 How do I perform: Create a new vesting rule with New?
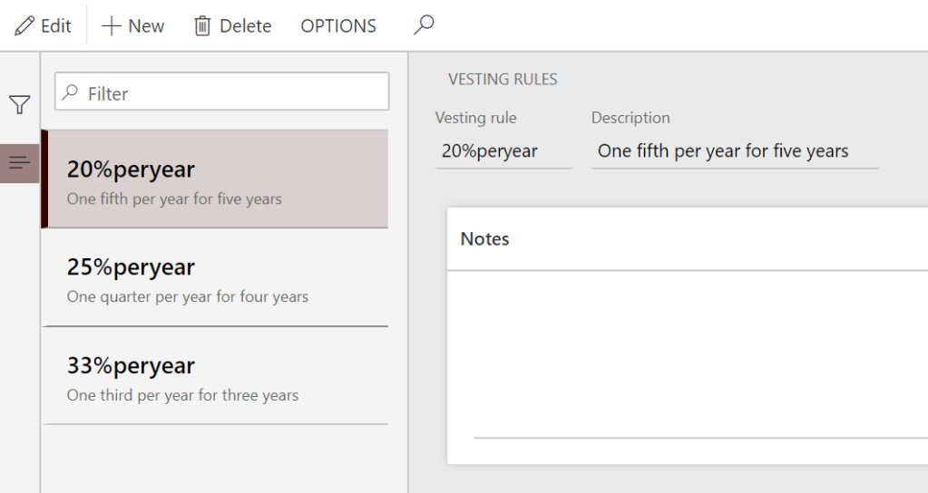pyautogui.click(x=132, y=26)
